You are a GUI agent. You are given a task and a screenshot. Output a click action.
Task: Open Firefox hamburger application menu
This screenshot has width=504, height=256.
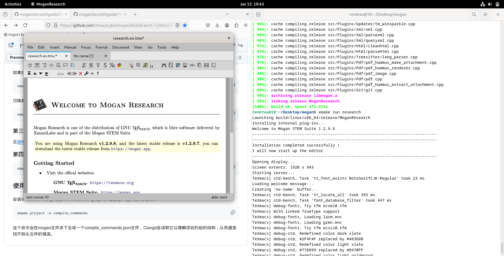pos(246,25)
